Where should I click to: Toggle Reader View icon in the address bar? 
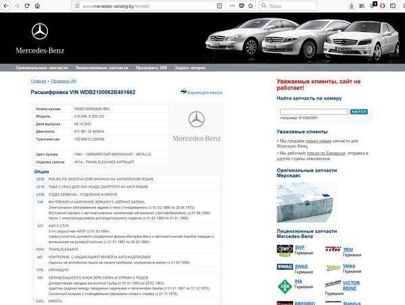(219, 5)
